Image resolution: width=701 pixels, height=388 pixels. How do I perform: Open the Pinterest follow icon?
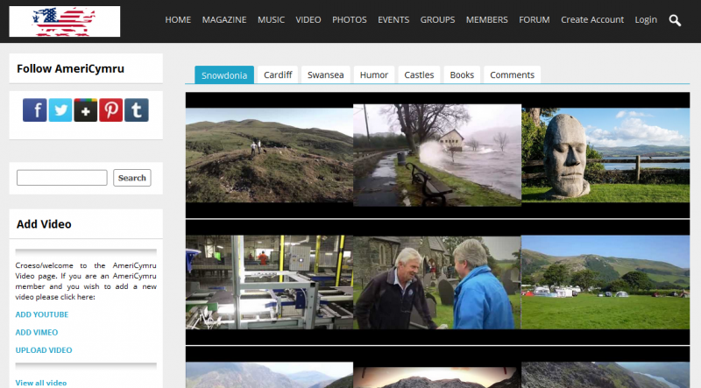click(x=111, y=110)
